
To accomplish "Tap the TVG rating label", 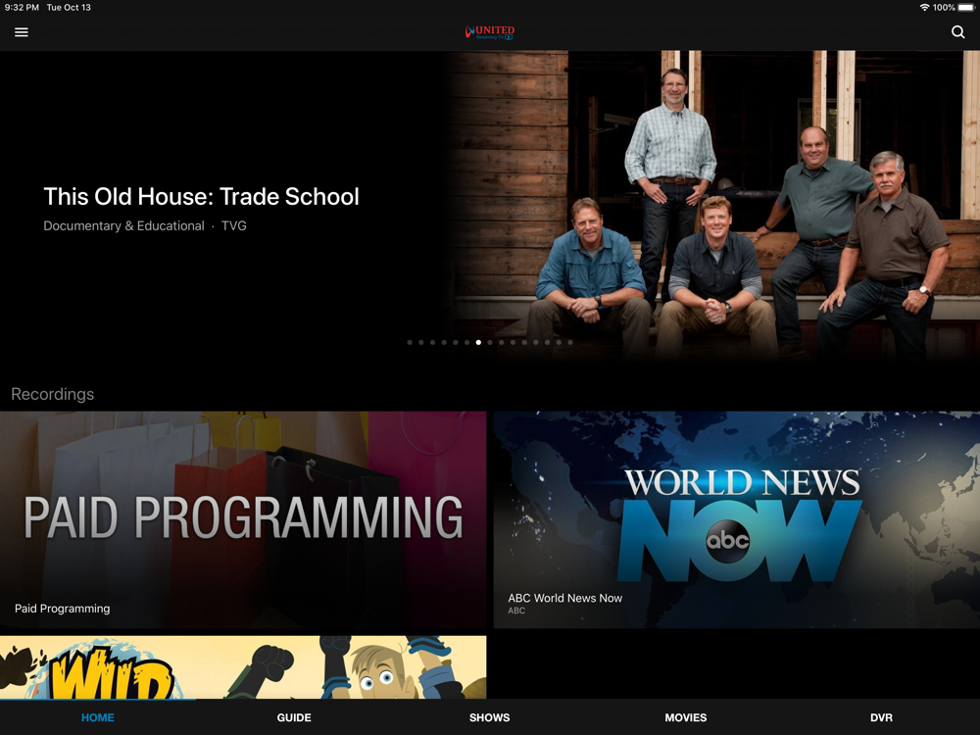I will [x=234, y=225].
